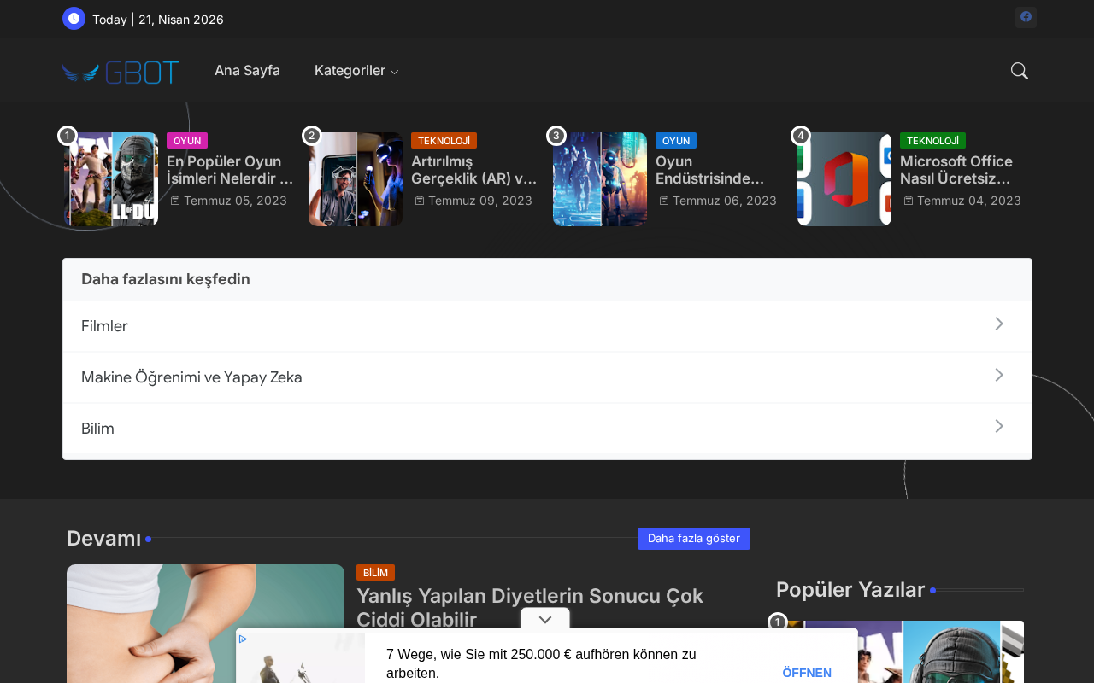Open Makine Öğrenimi ve Yapay Zeka topic
The height and width of the screenshot is (683, 1094).
tap(191, 377)
